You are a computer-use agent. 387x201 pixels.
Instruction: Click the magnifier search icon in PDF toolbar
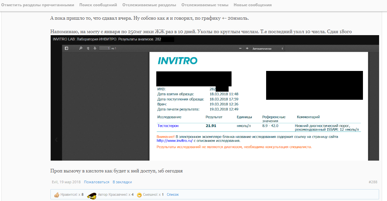tap(81, 48)
